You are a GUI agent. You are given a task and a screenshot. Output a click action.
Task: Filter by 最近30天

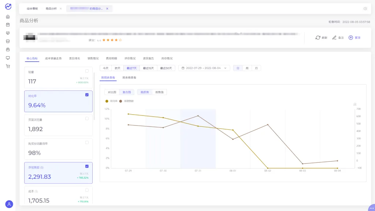point(166,68)
